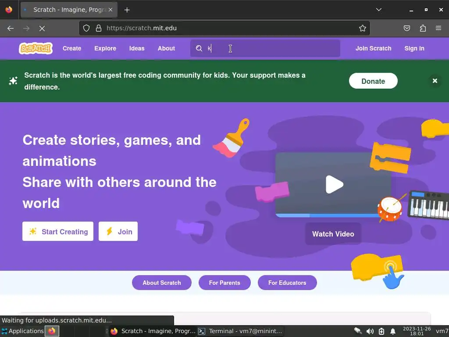Open the About navbar link
This screenshot has width=449, height=337.
[166, 48]
